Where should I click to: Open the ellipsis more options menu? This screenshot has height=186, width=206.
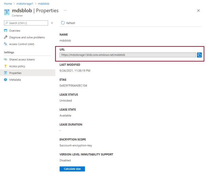tap(65, 10)
